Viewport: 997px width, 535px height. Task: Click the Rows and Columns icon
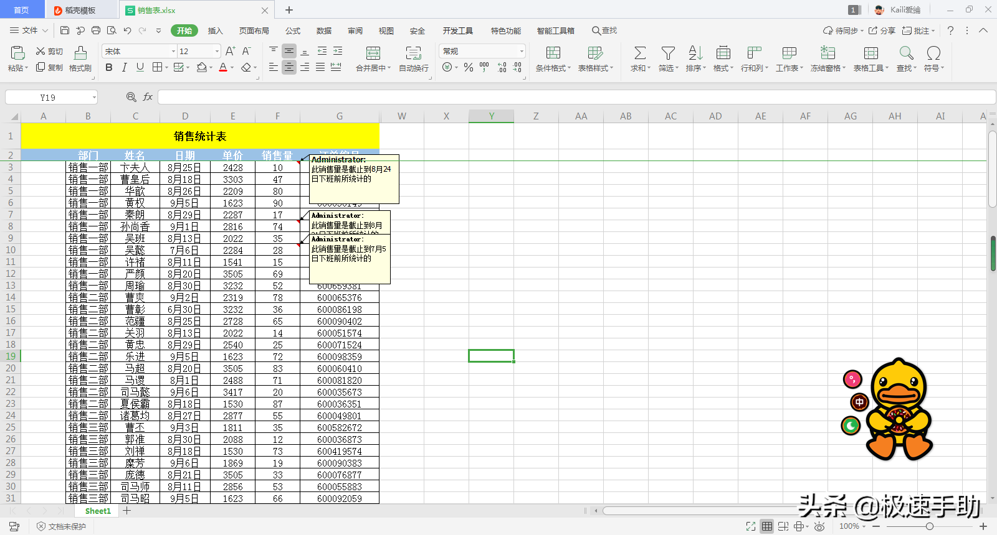(754, 53)
